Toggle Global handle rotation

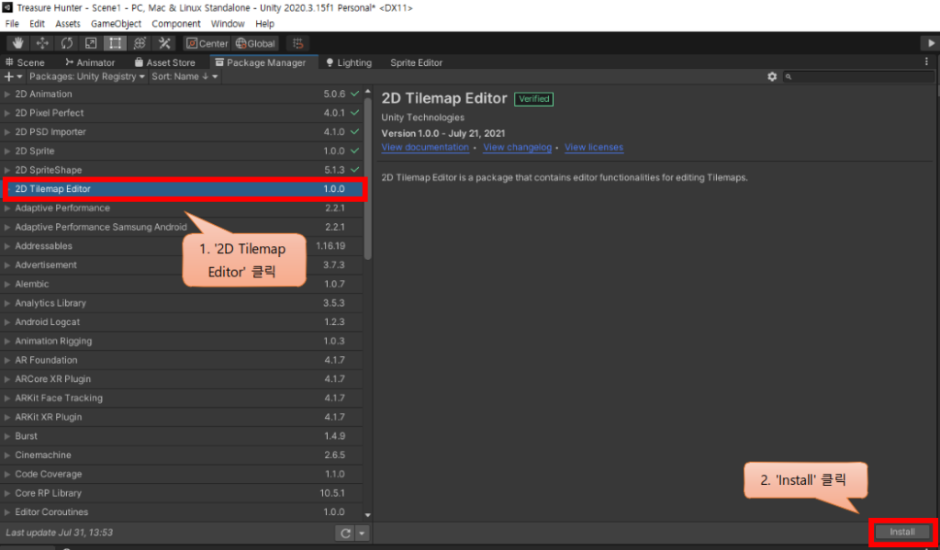point(255,43)
